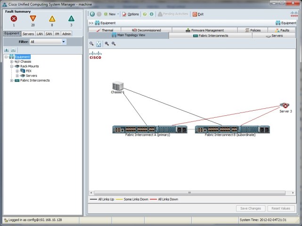This screenshot has height=226, width=302.
Task: Switch to the LAN navigation tab
Action: pyautogui.click(x=40, y=34)
